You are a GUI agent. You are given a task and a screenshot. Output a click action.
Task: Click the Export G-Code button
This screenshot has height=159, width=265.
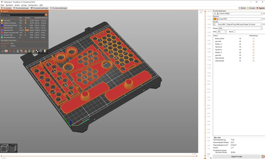click(x=237, y=157)
